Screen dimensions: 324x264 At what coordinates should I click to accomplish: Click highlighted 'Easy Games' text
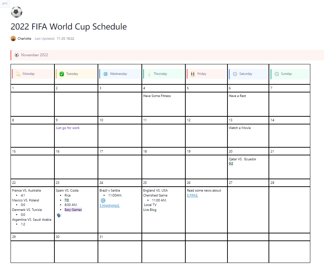click(x=73, y=210)
